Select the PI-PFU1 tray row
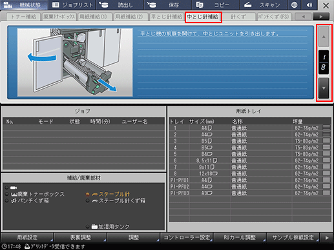 (250, 180)
